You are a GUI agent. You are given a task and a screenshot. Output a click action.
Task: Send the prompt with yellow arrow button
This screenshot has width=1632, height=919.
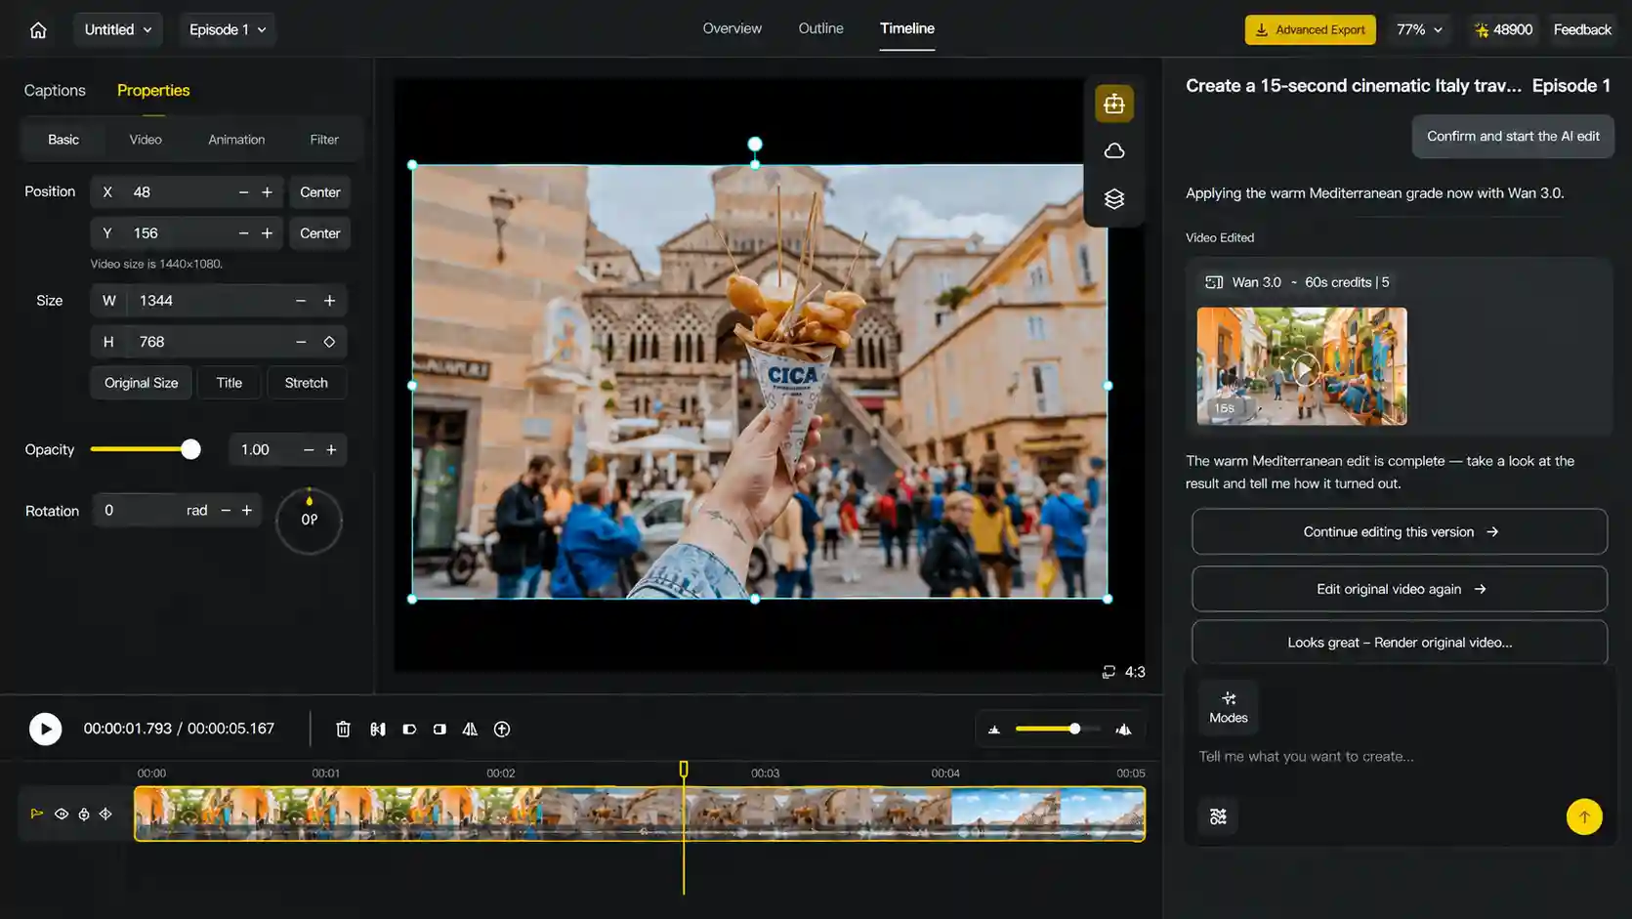[1584, 816]
